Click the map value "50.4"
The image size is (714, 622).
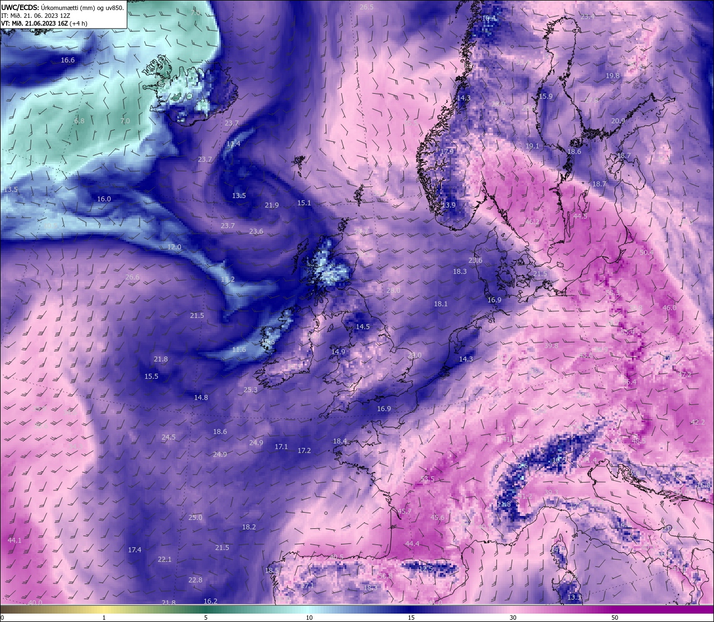point(646,253)
